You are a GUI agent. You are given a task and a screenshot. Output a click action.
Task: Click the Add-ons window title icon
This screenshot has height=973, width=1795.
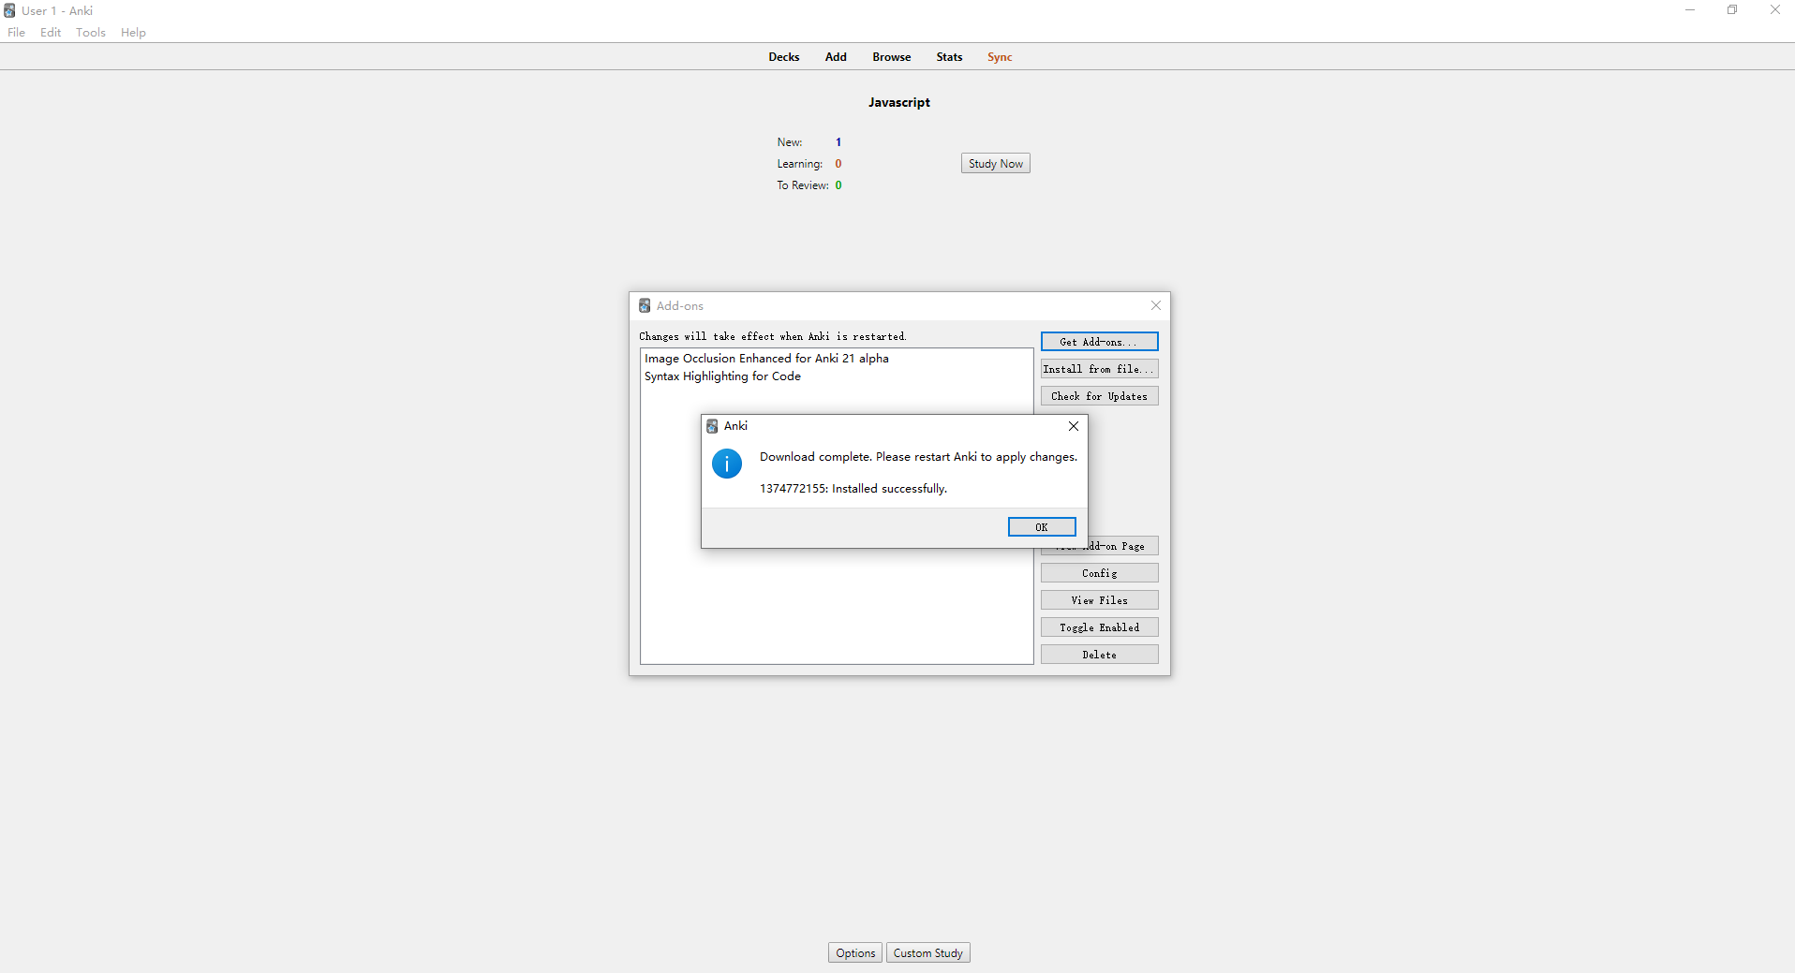645,306
